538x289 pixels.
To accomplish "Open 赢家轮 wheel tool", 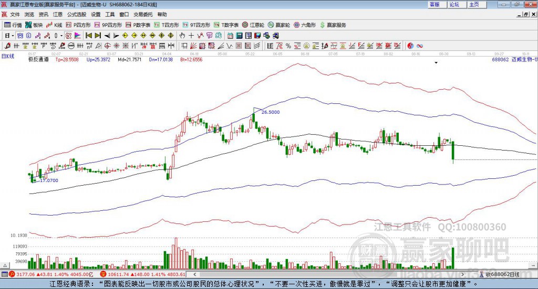I will [x=279, y=25].
